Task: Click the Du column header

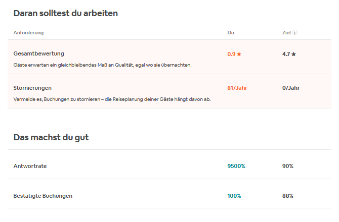Action: (231, 33)
